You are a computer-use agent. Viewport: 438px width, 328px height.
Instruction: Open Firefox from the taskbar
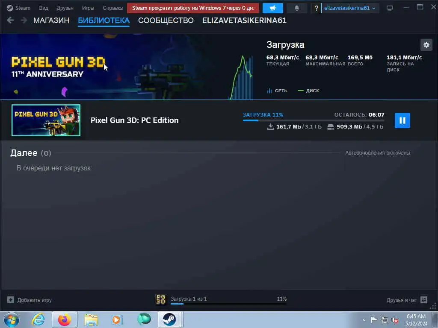[x=64, y=319]
